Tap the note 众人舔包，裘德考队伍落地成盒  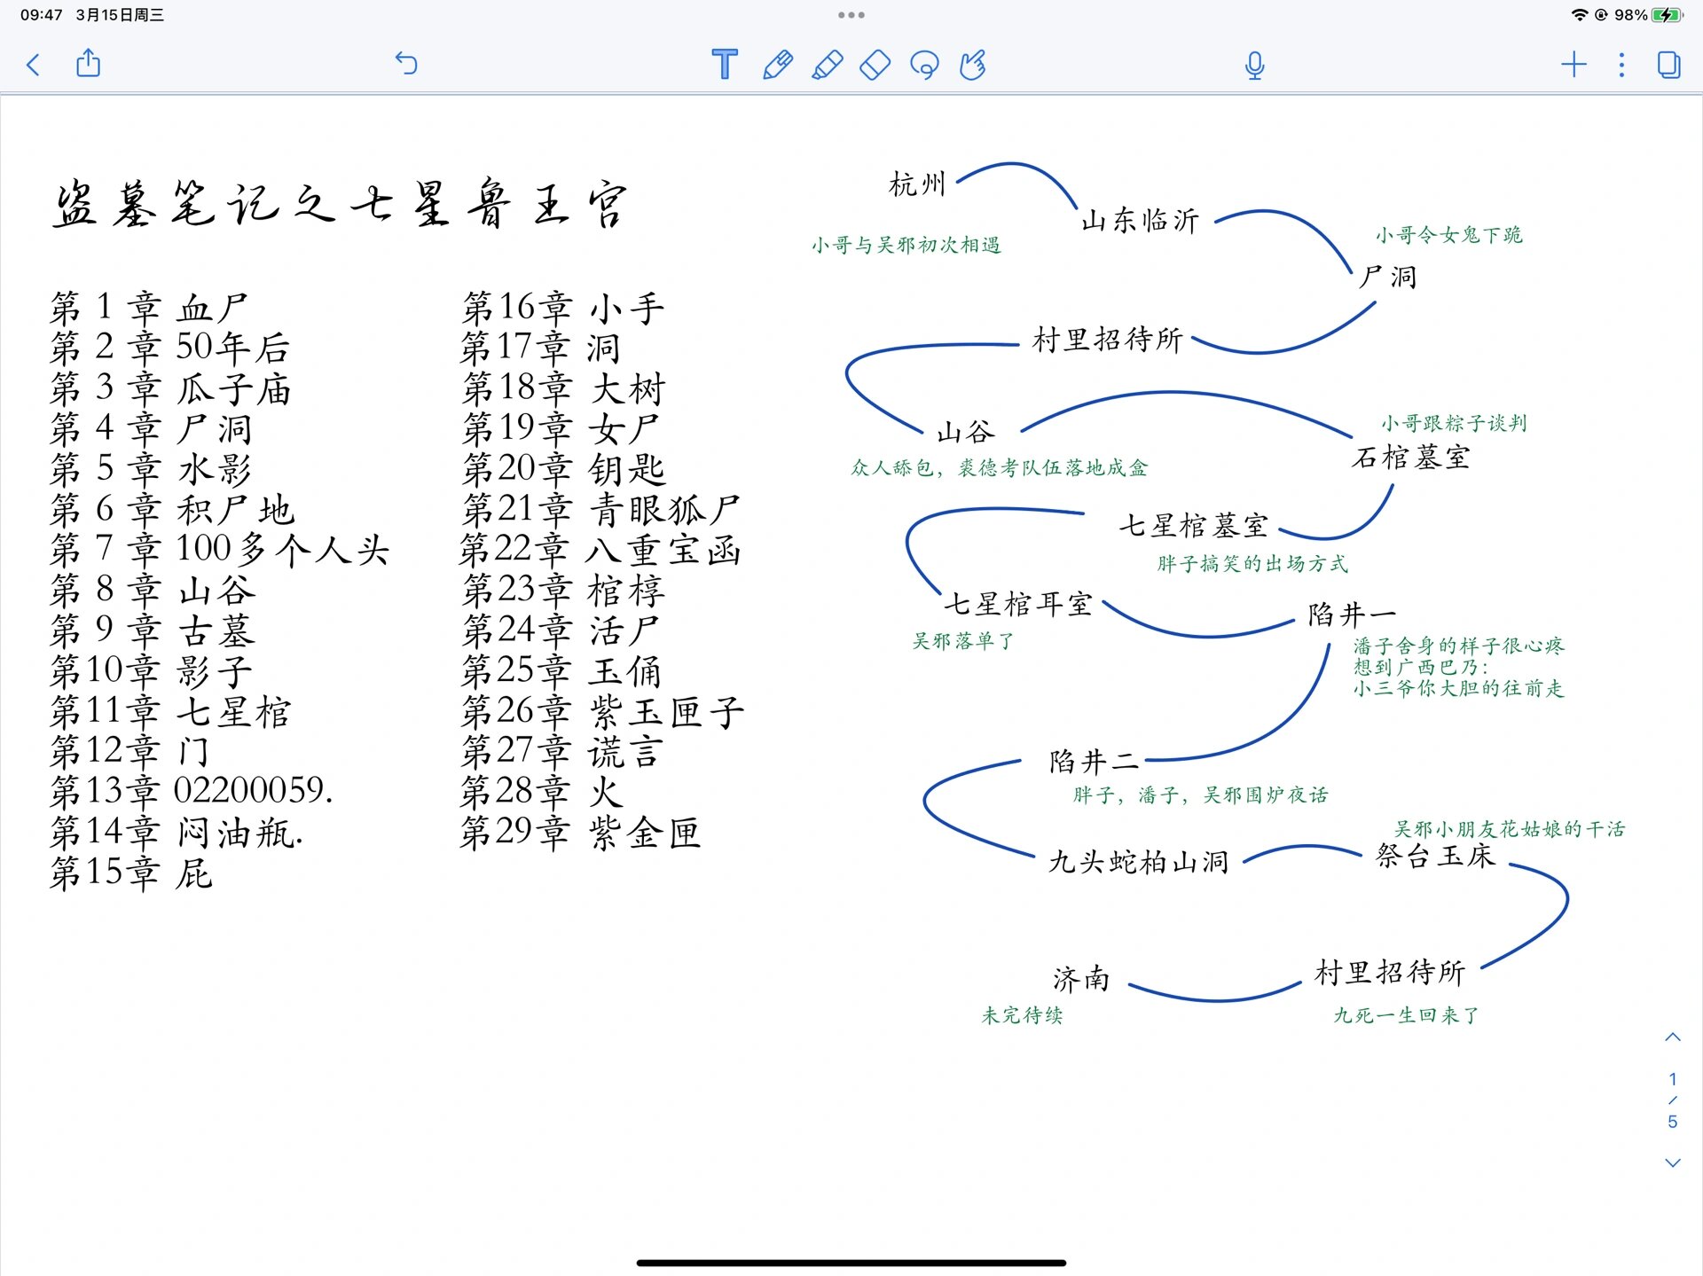1000,467
